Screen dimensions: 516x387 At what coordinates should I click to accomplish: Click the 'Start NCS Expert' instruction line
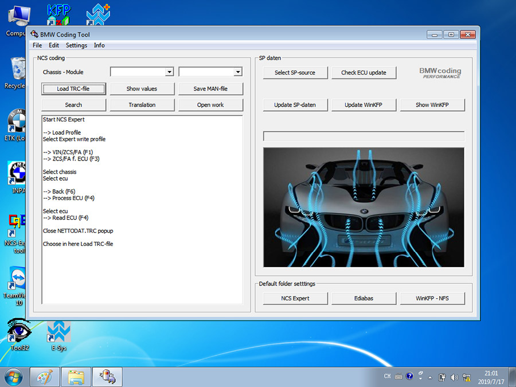coord(64,119)
